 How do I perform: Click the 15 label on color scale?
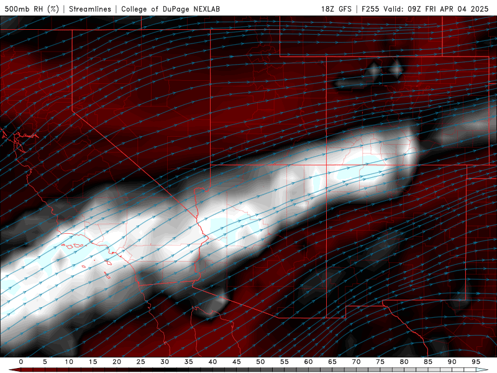pyautogui.click(x=93, y=362)
